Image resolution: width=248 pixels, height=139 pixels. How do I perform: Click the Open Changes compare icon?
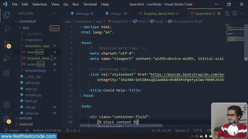coord(227,14)
